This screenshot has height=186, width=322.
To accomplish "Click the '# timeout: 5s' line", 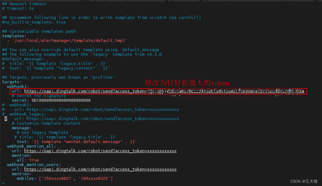I will pos(18,8).
